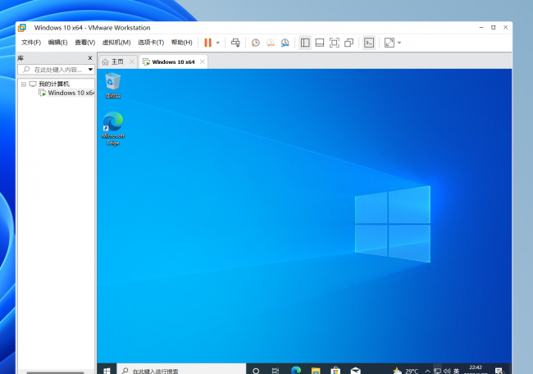
Task: Click the Send Ctrl+Alt+Del toolbar icon
Action: tap(235, 43)
